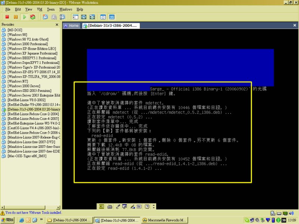Select [Windows-XP-Home-Edition-LEO] favorite
The height and width of the screenshot is (224, 299).
tap(32, 49)
